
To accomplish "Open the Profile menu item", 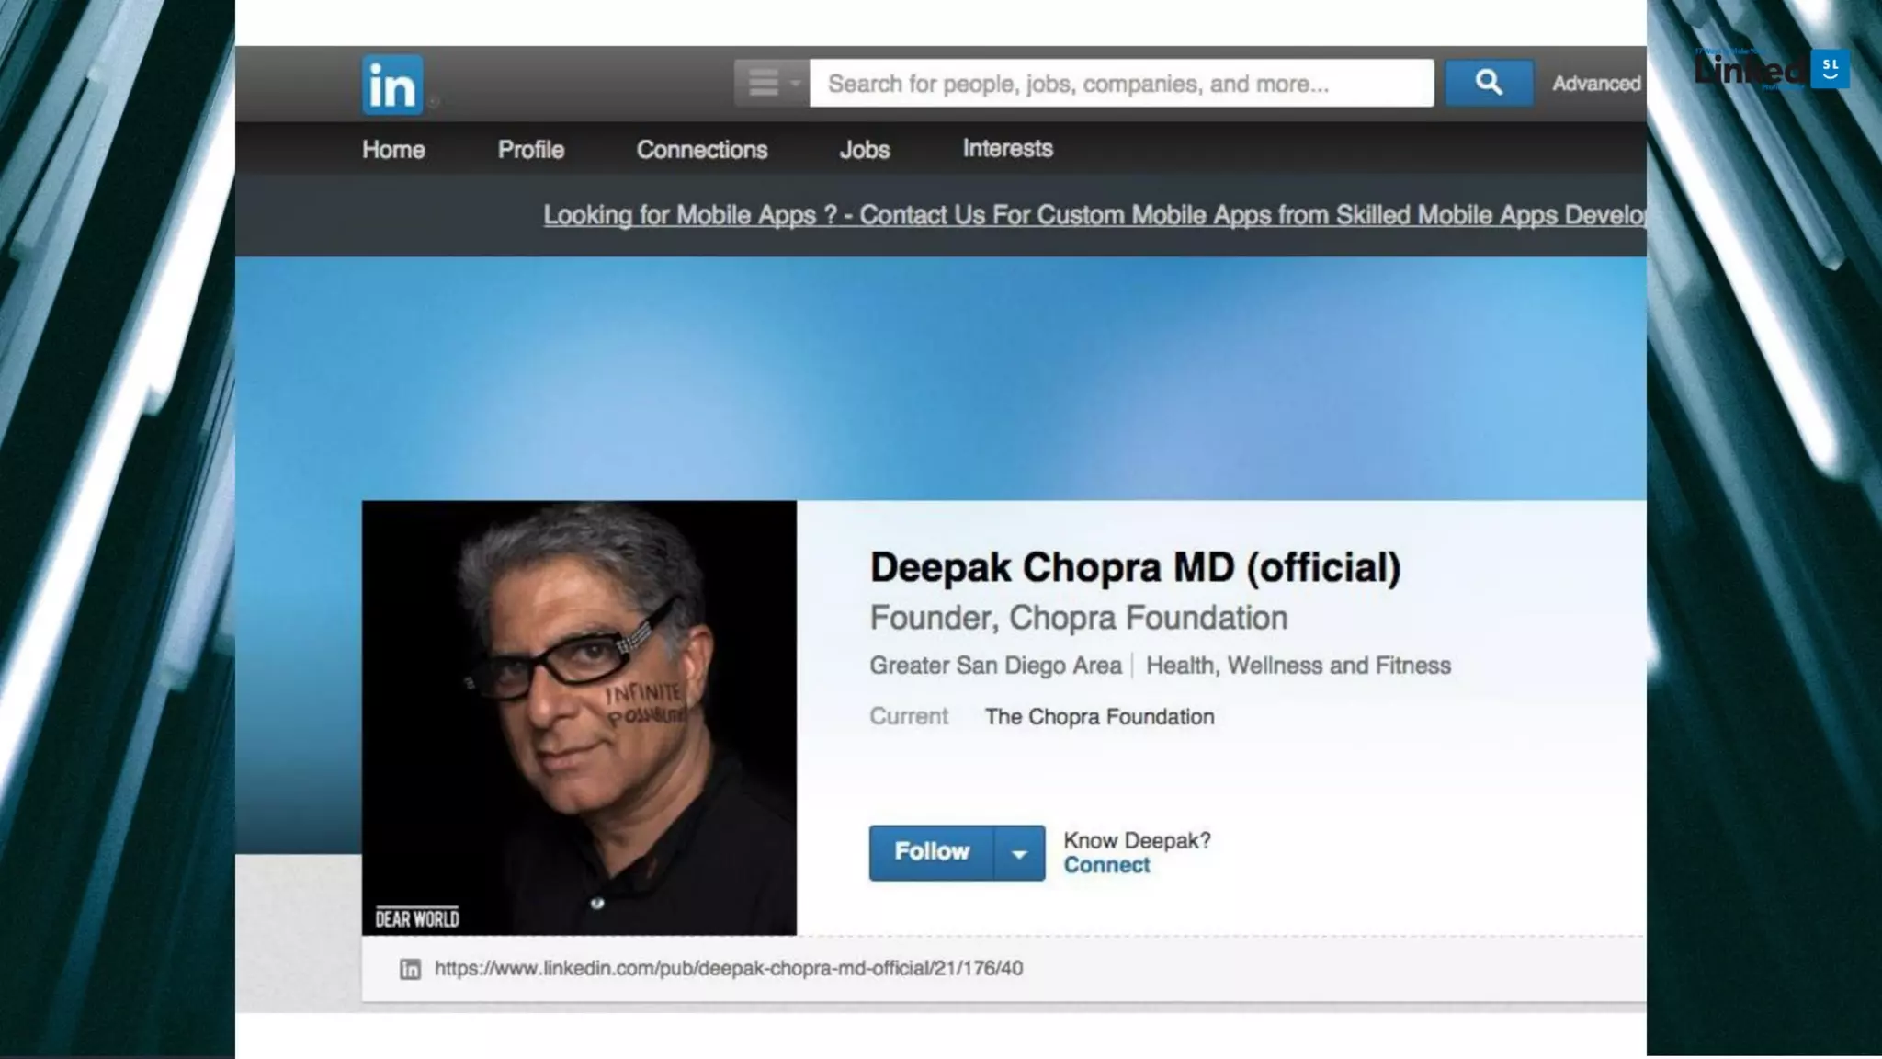I will 531,149.
